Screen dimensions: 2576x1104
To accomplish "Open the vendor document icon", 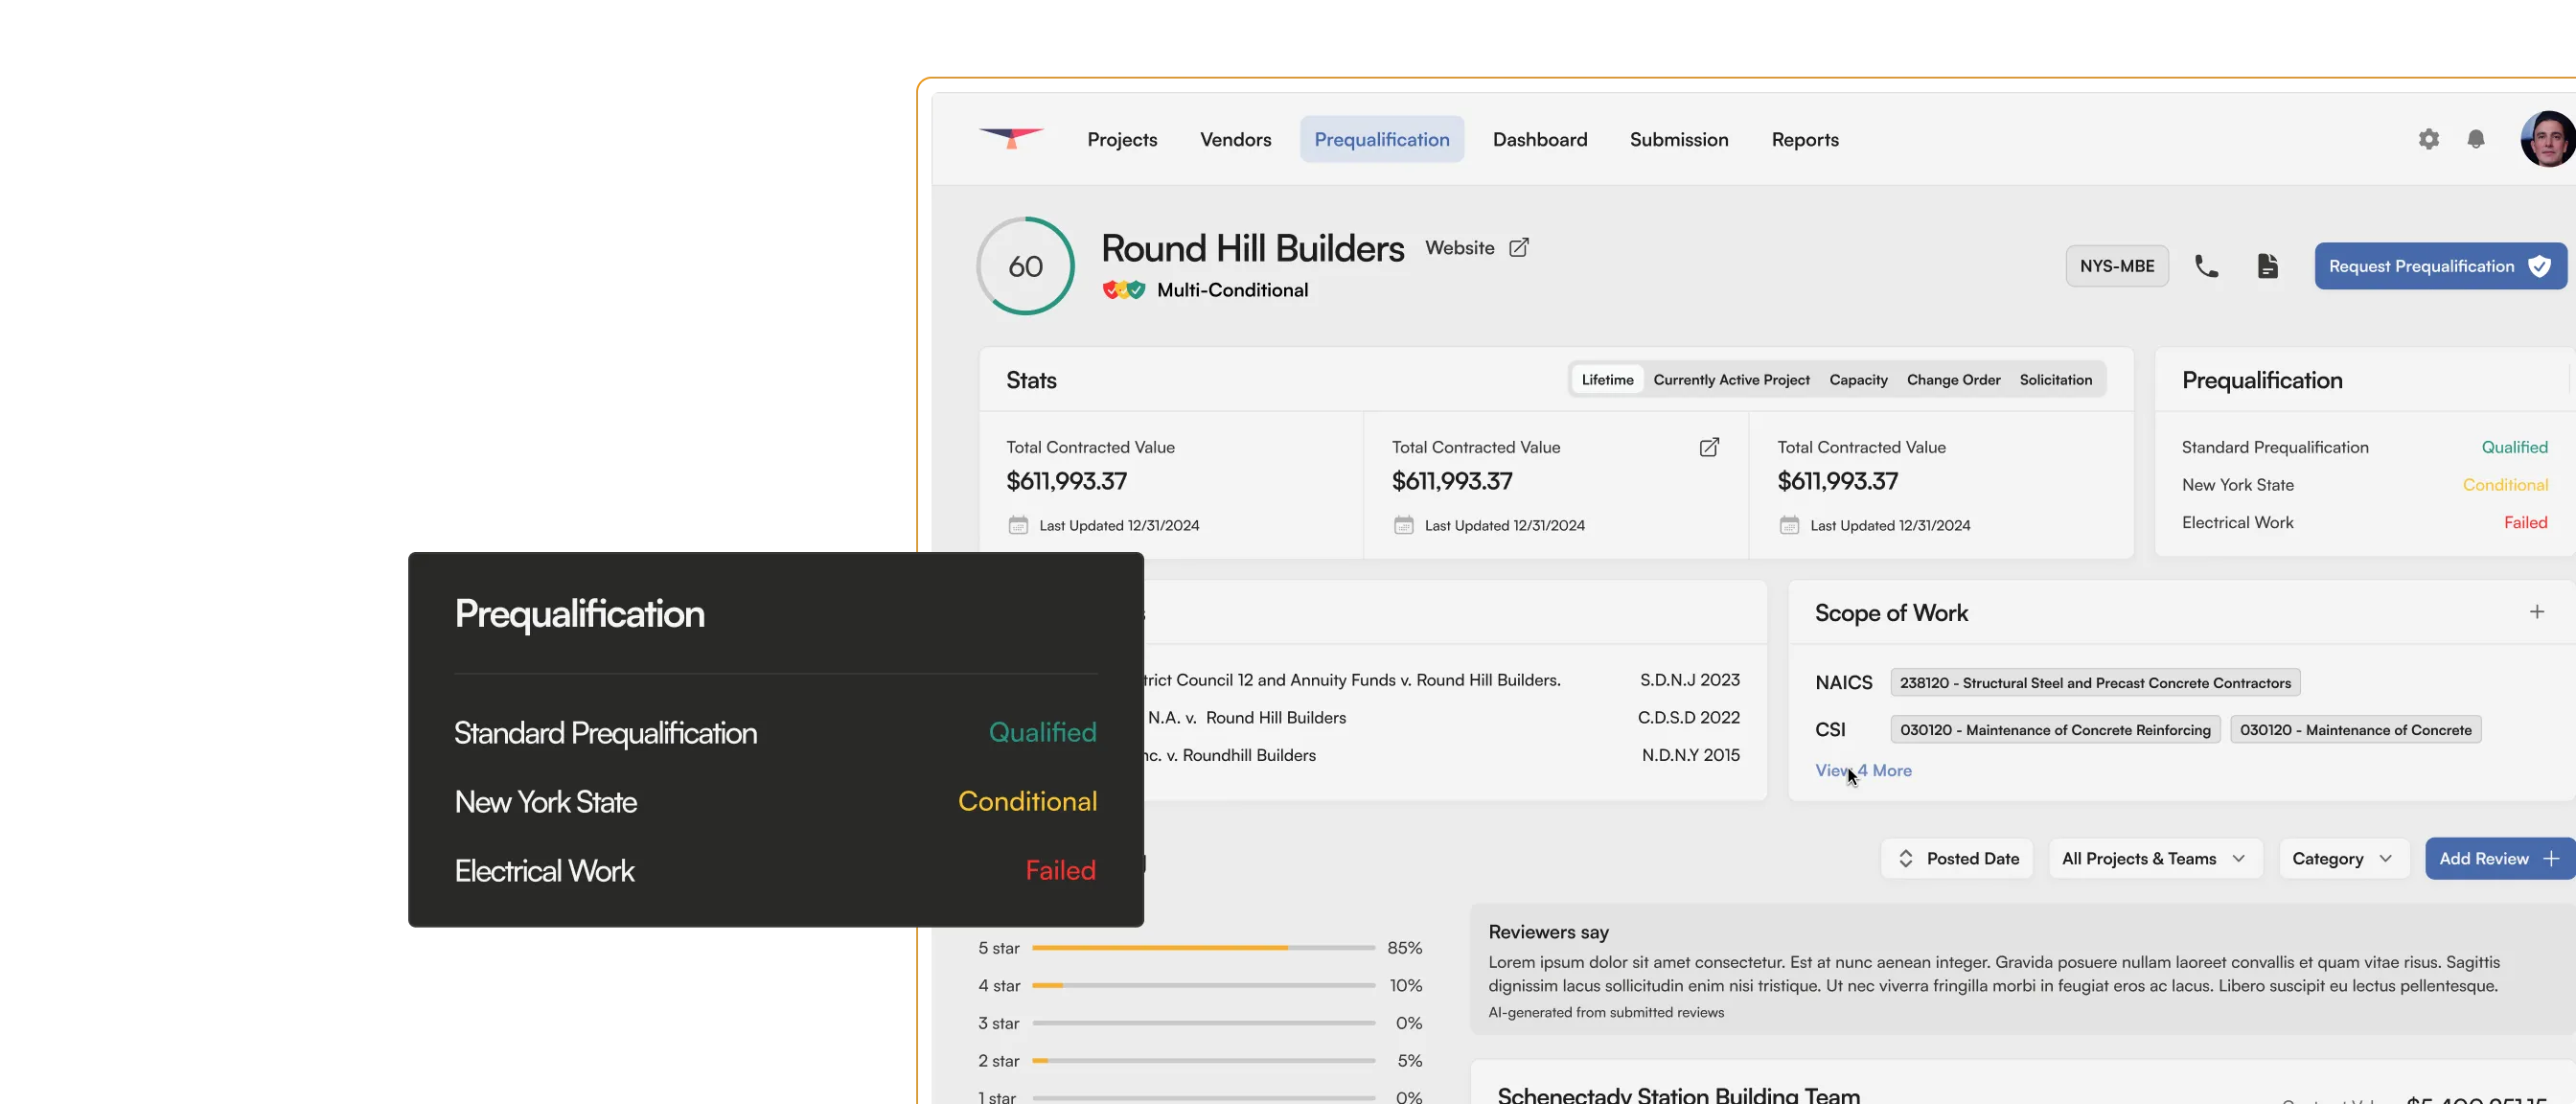I will point(2268,266).
